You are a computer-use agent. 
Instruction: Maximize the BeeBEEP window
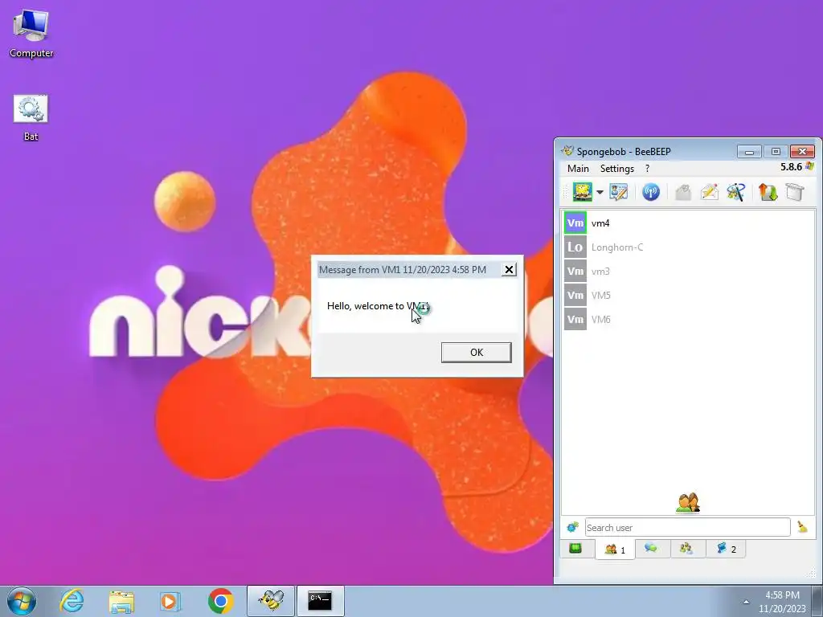pos(776,152)
